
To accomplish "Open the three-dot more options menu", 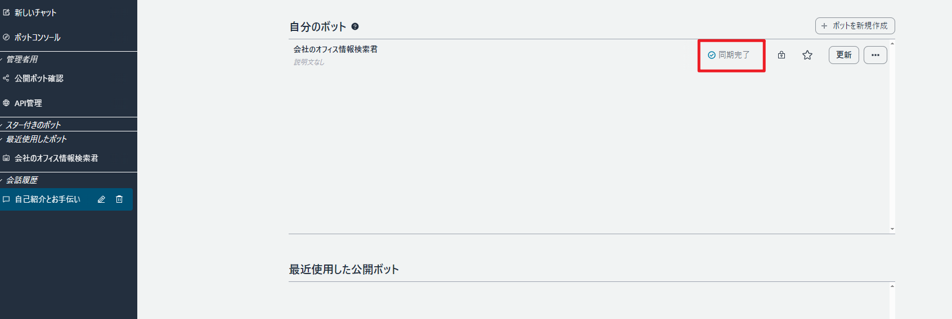I will point(875,55).
